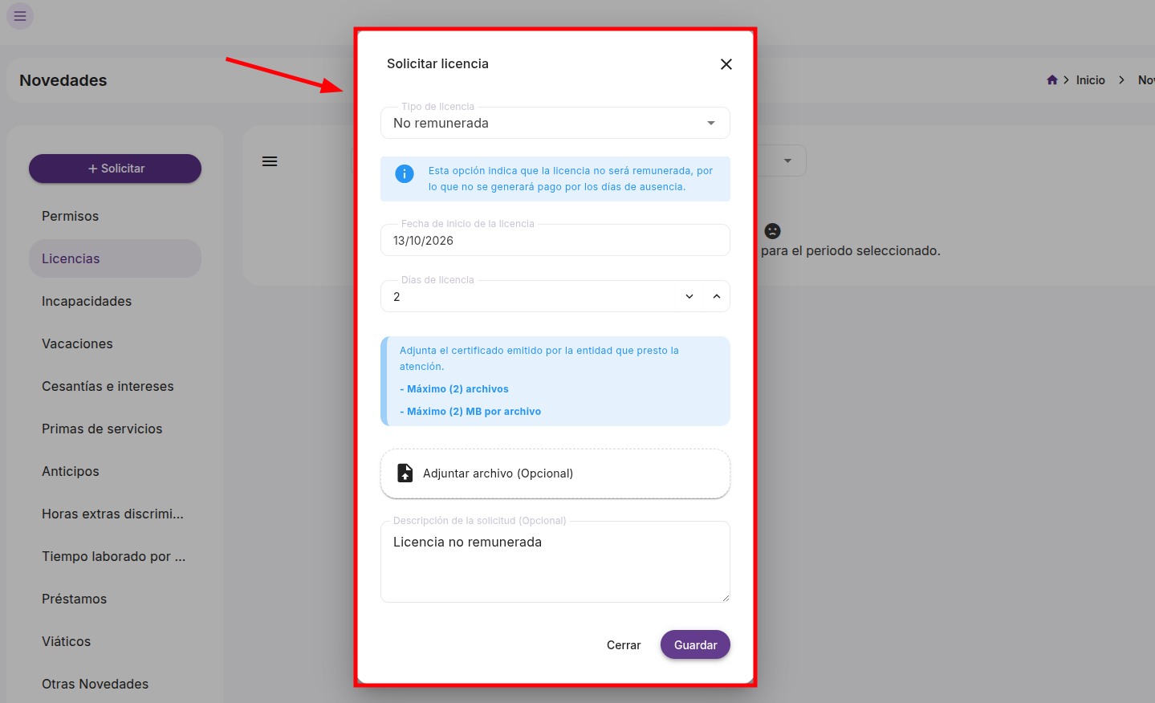Click 'Máximo (2) archivos' text
Image resolution: width=1155 pixels, height=703 pixels.
[x=458, y=389]
